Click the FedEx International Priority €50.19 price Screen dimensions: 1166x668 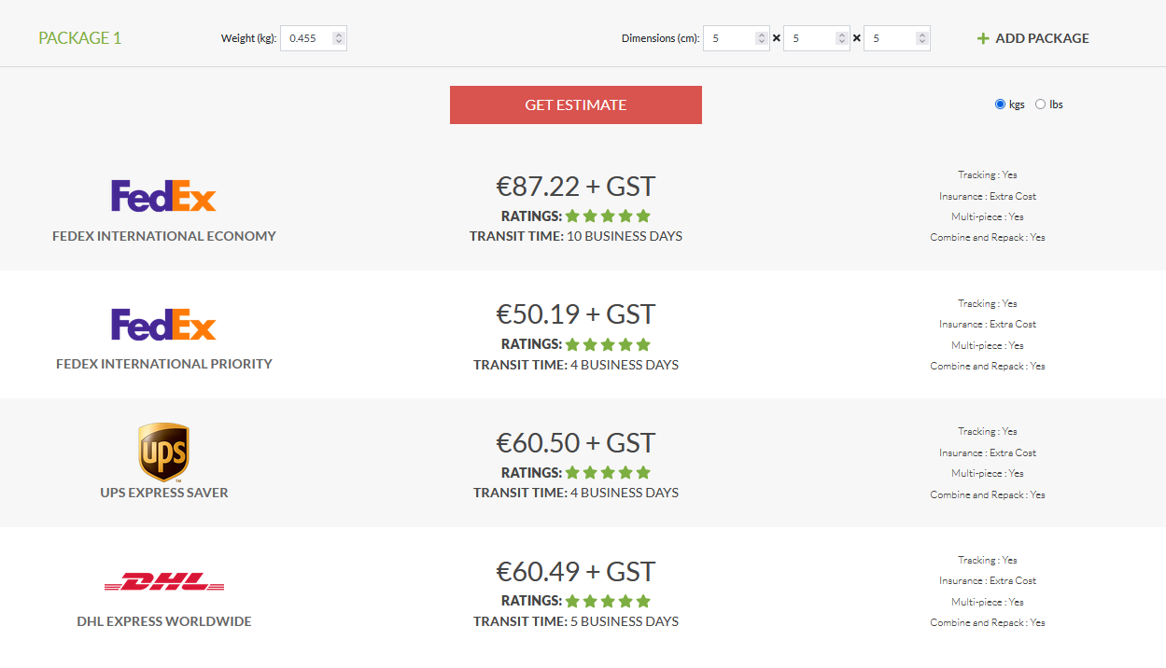pyautogui.click(x=576, y=314)
